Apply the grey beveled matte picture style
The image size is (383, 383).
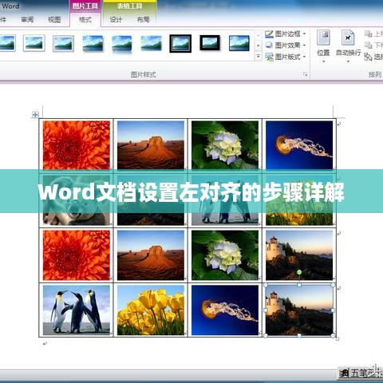pyautogui.click(x=63, y=43)
